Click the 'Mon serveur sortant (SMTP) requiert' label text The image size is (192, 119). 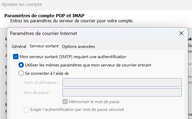[73, 57]
